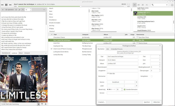Image resolution: width=175 pixels, height=106 pixels.
Task: Sort by the Jahr column header
Action: point(126,35)
